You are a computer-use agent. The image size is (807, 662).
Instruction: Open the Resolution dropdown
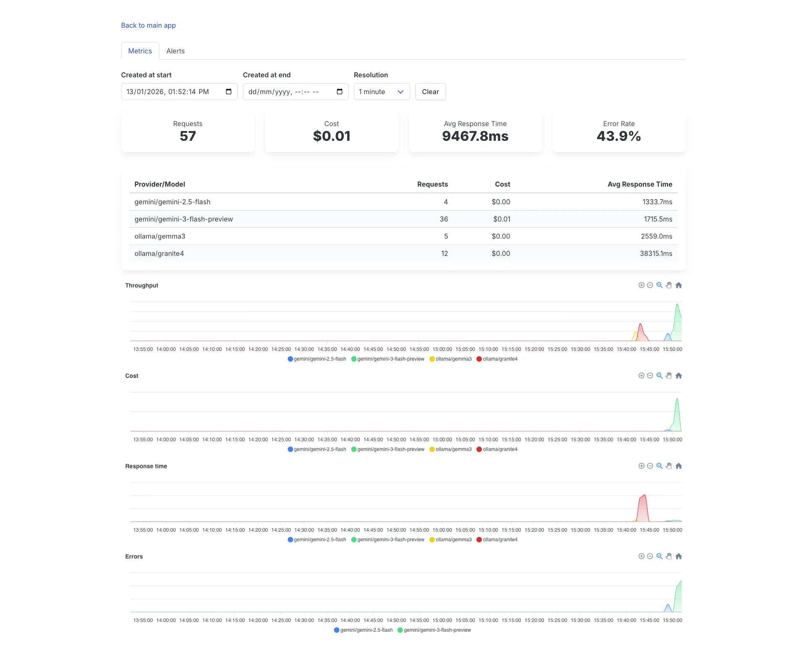pos(381,92)
